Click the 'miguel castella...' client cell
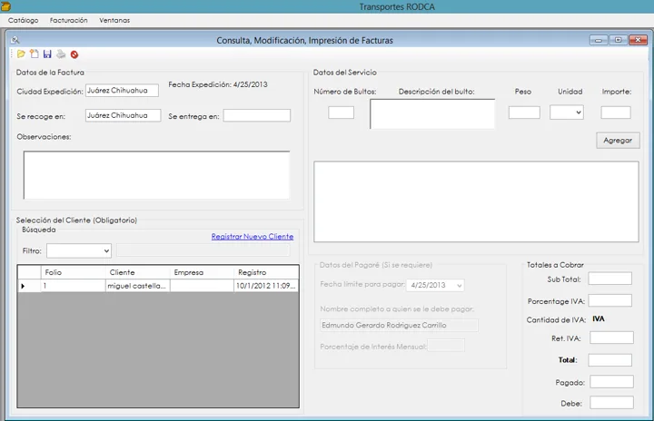This screenshot has height=421, width=654. coord(138,286)
